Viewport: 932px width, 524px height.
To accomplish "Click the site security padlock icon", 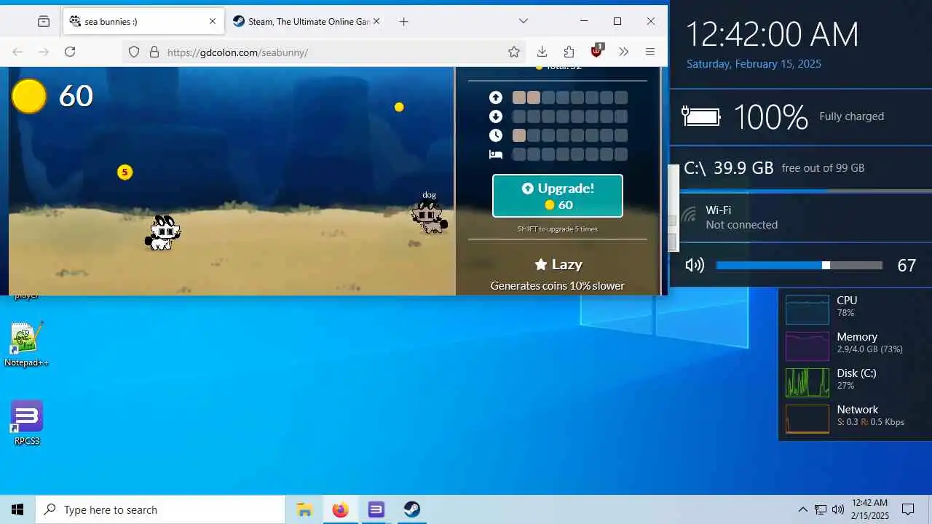I will (x=154, y=52).
